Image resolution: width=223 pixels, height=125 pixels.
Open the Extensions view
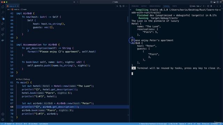click(x=3, y=29)
